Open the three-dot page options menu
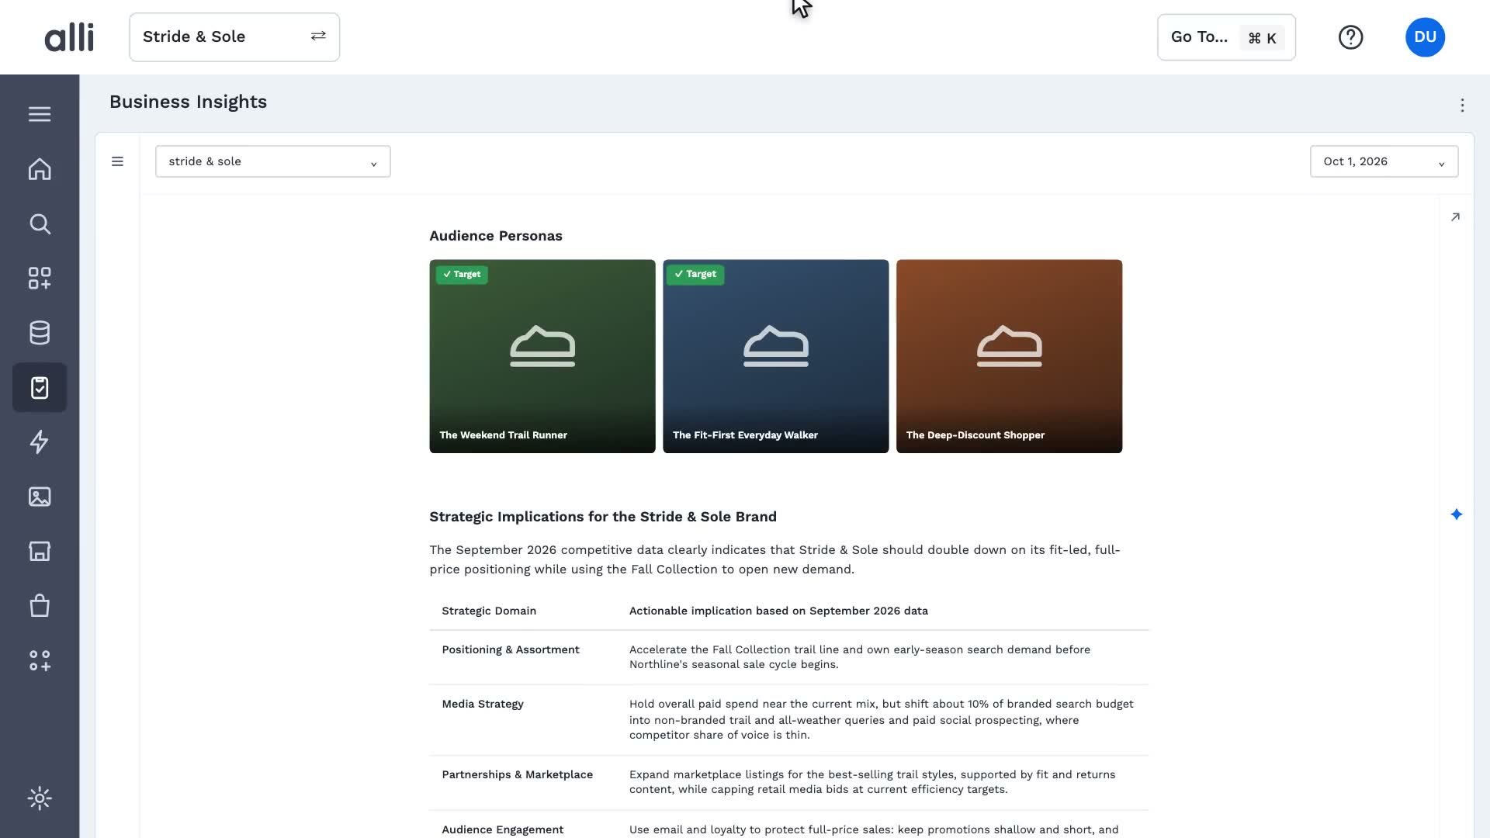1490x838 pixels. 1462,106
